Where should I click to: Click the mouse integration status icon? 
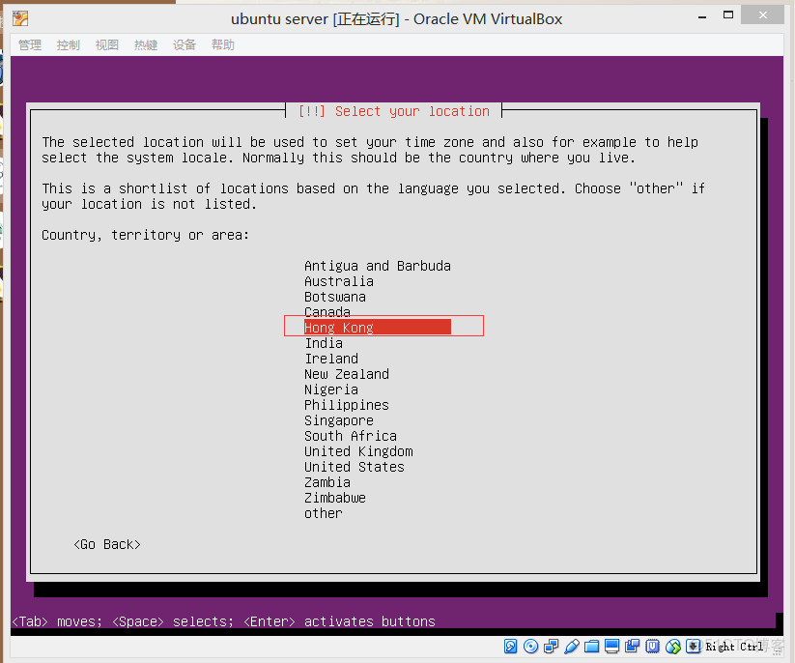(673, 647)
